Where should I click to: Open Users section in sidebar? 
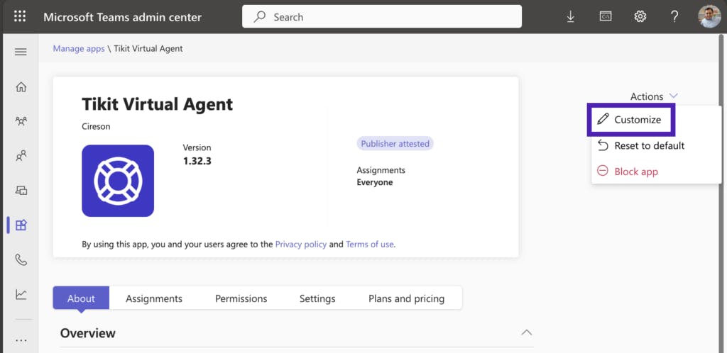click(x=21, y=156)
